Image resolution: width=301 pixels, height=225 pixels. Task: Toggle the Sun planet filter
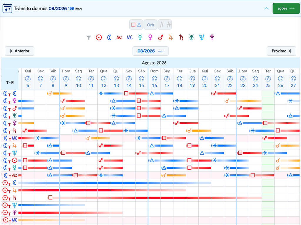coord(99,37)
